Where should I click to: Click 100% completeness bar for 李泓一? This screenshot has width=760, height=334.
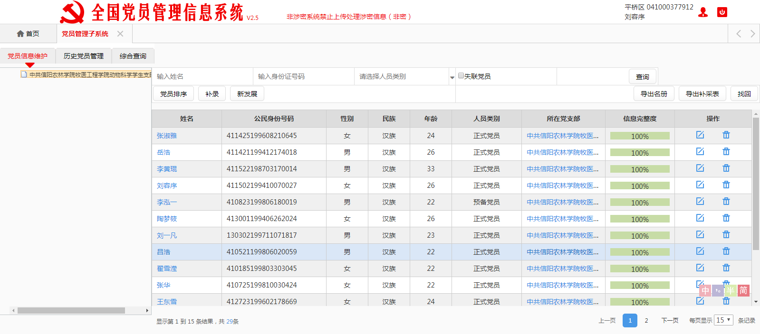[x=640, y=202]
